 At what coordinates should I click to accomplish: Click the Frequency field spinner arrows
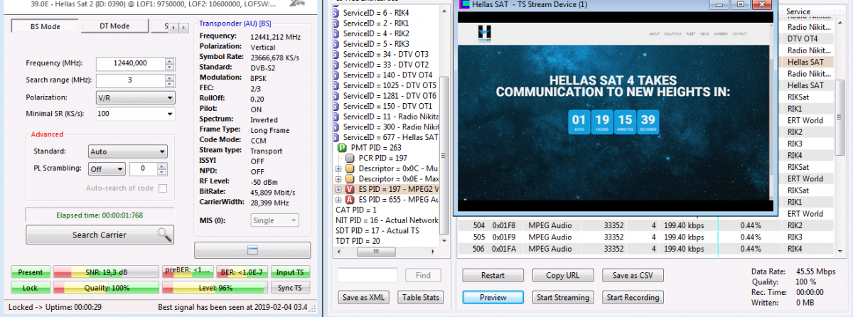click(169, 63)
